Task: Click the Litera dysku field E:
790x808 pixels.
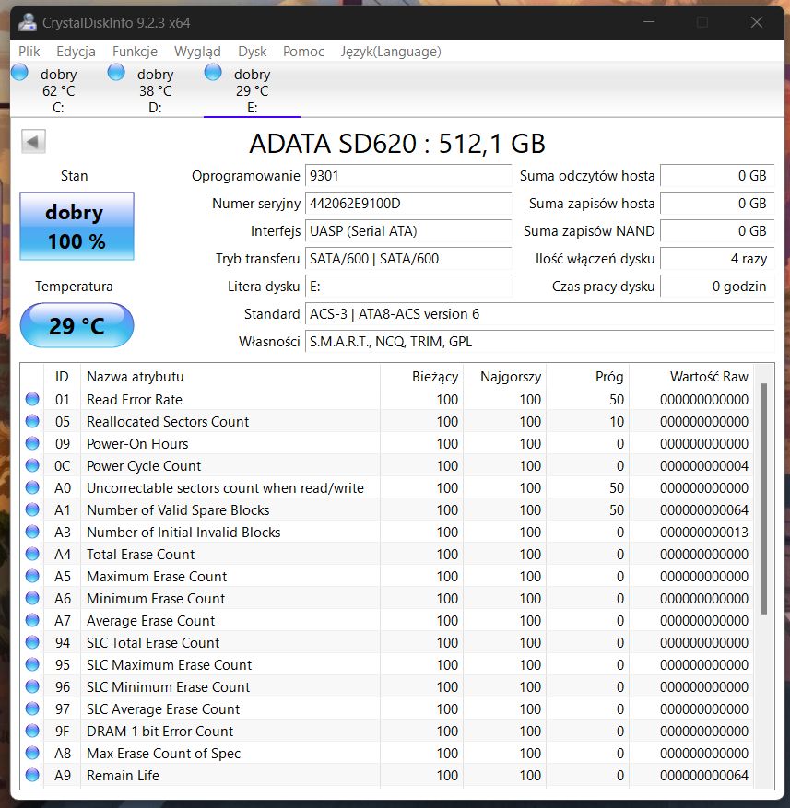Action: pyautogui.click(x=407, y=287)
